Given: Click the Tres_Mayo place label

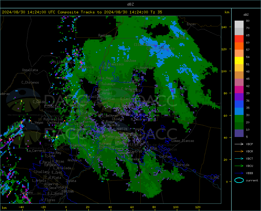Looking at the screenshot, I should click(x=105, y=78).
